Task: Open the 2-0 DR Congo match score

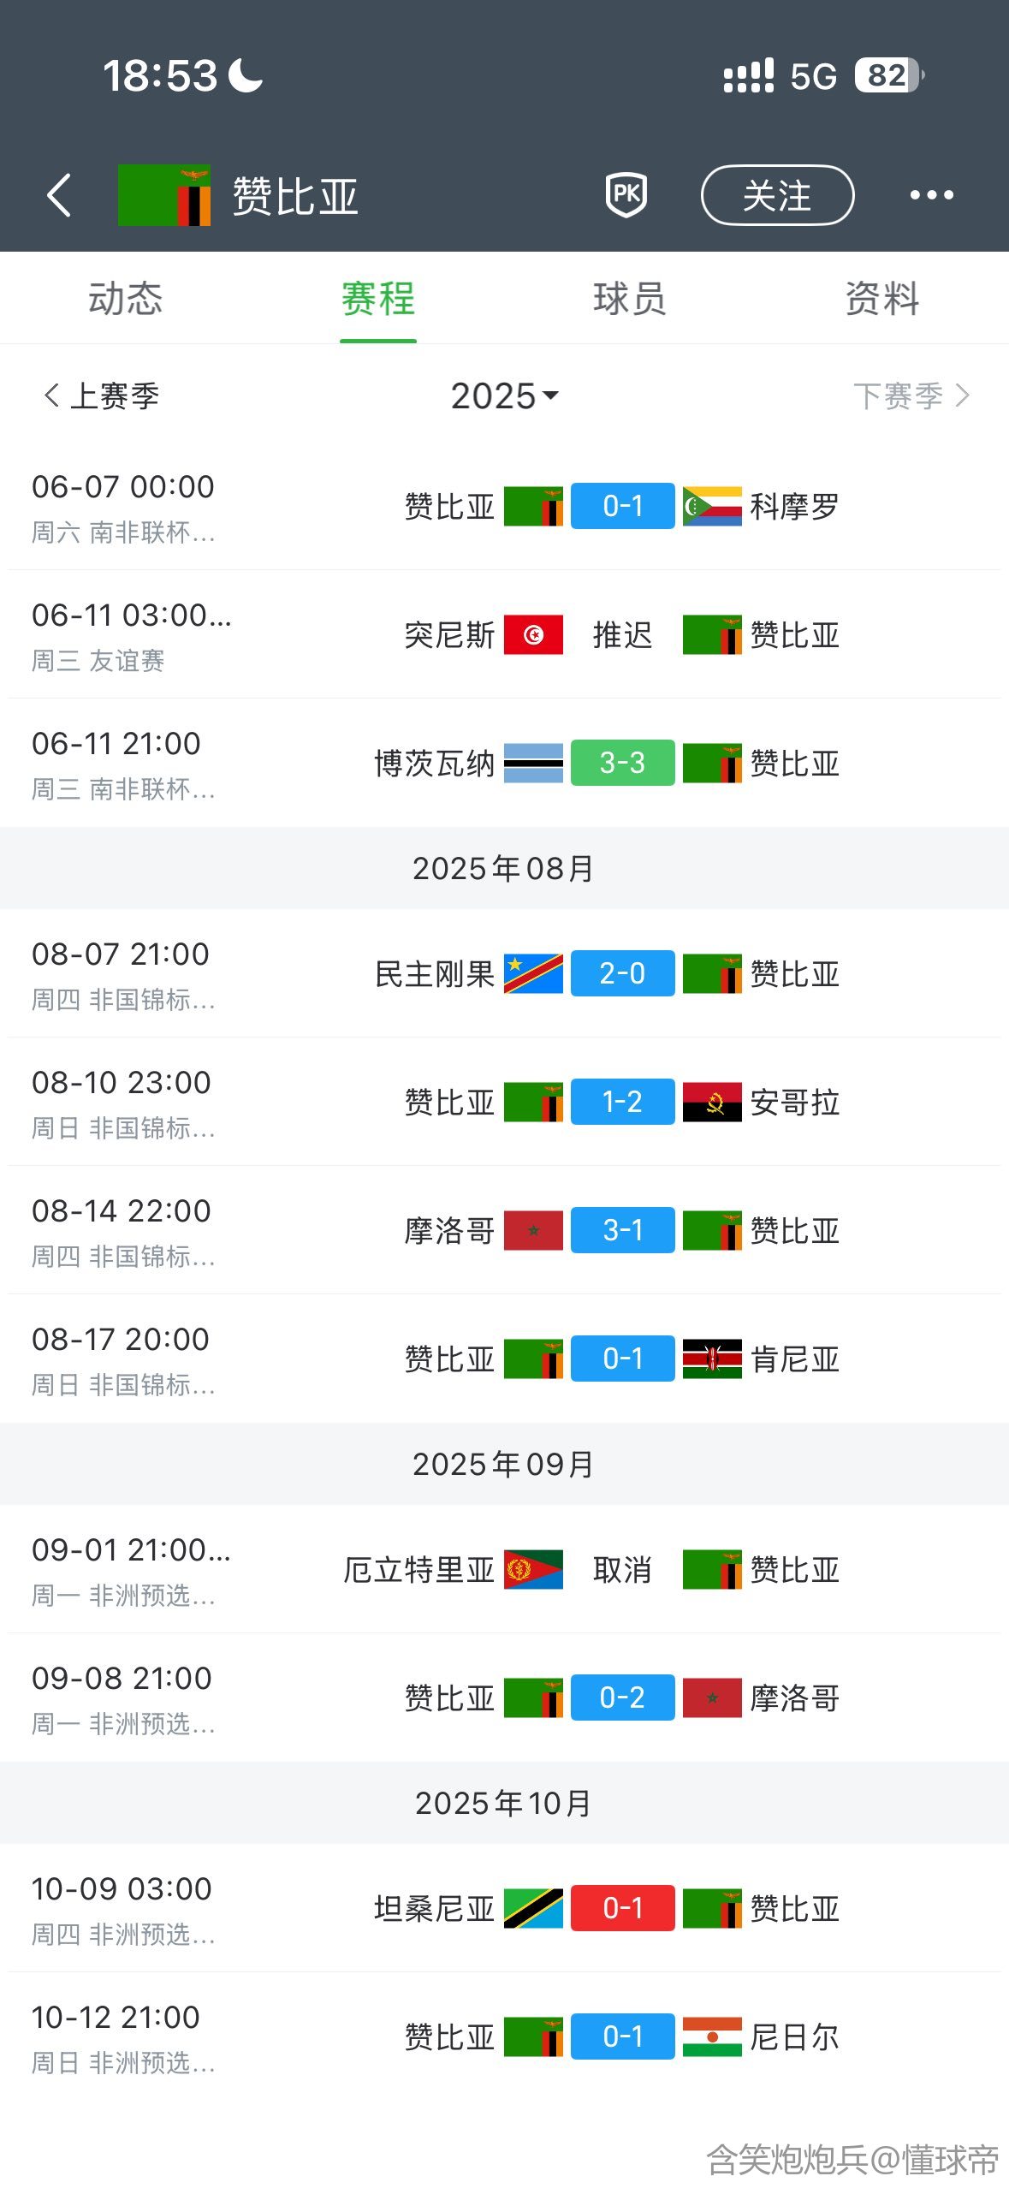Action: pos(622,973)
